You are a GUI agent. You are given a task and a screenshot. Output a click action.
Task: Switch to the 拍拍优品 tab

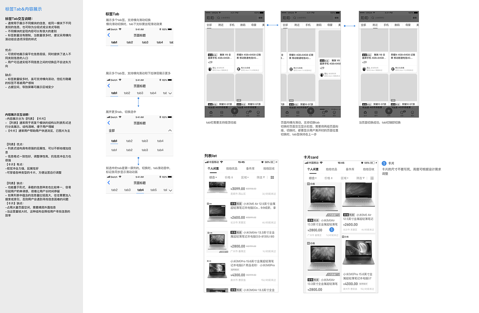[232, 169]
